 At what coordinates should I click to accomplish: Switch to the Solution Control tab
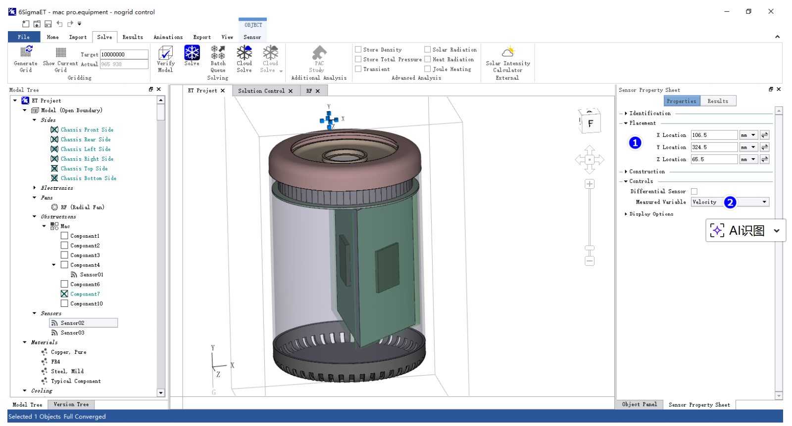261,91
